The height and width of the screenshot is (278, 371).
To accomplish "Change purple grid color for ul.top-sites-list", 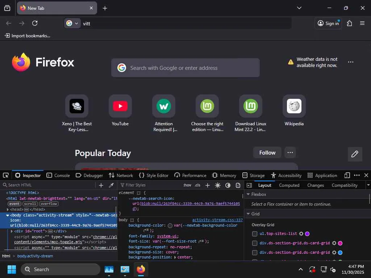I will coord(307,234).
